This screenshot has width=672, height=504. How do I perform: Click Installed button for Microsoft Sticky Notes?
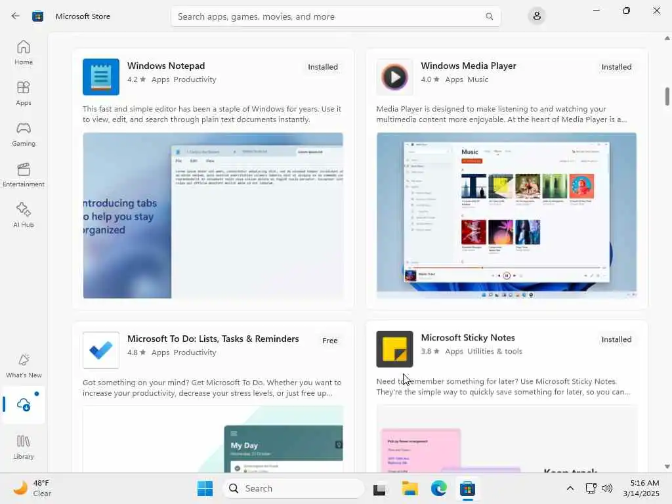point(616,339)
